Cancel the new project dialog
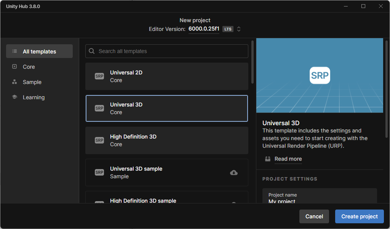Image resolution: width=390 pixels, height=229 pixels. [x=314, y=216]
